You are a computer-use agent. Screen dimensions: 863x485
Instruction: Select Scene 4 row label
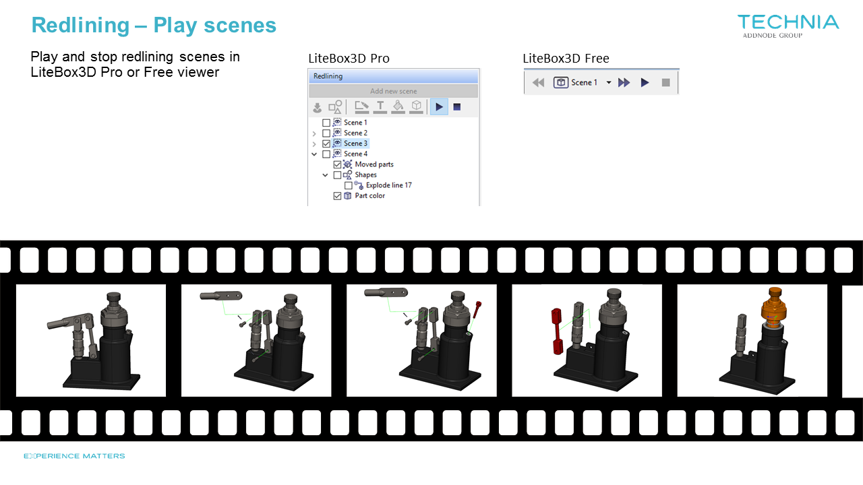tap(355, 154)
